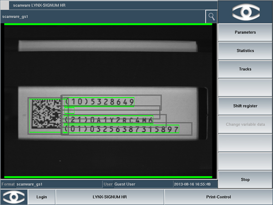This screenshot has width=273, height=205.
Task: Click the (10)5328649 text line
Action: (x=99, y=102)
